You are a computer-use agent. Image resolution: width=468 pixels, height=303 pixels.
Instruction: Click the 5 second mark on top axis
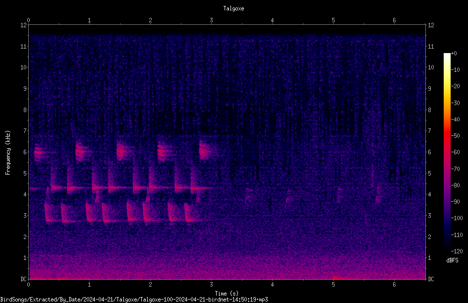tap(333, 20)
